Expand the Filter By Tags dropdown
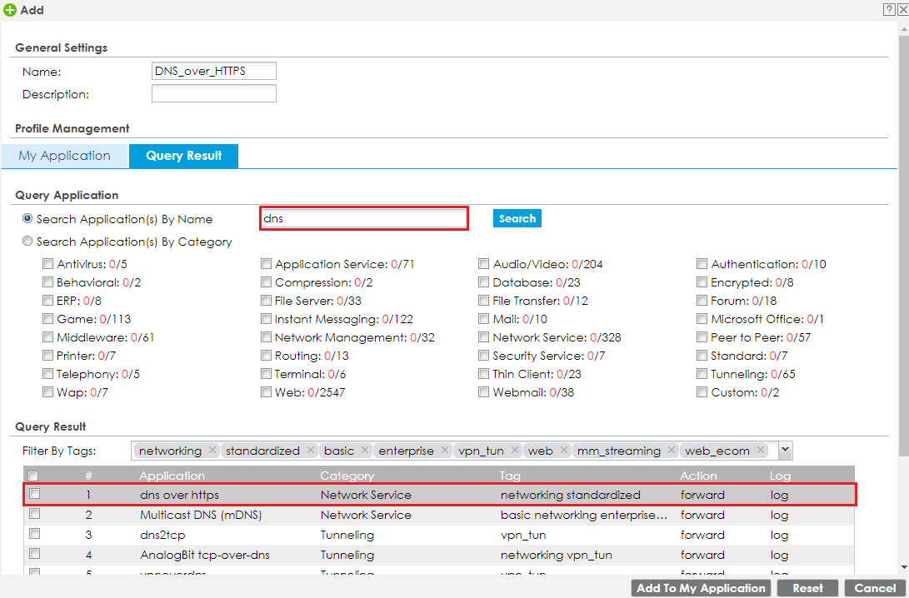 785,450
